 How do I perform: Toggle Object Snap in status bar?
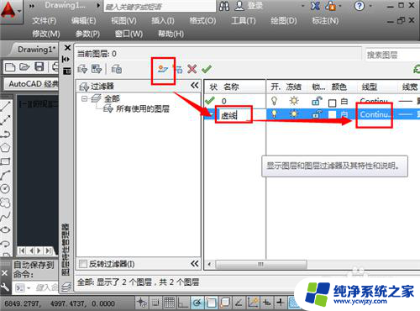[211, 303]
